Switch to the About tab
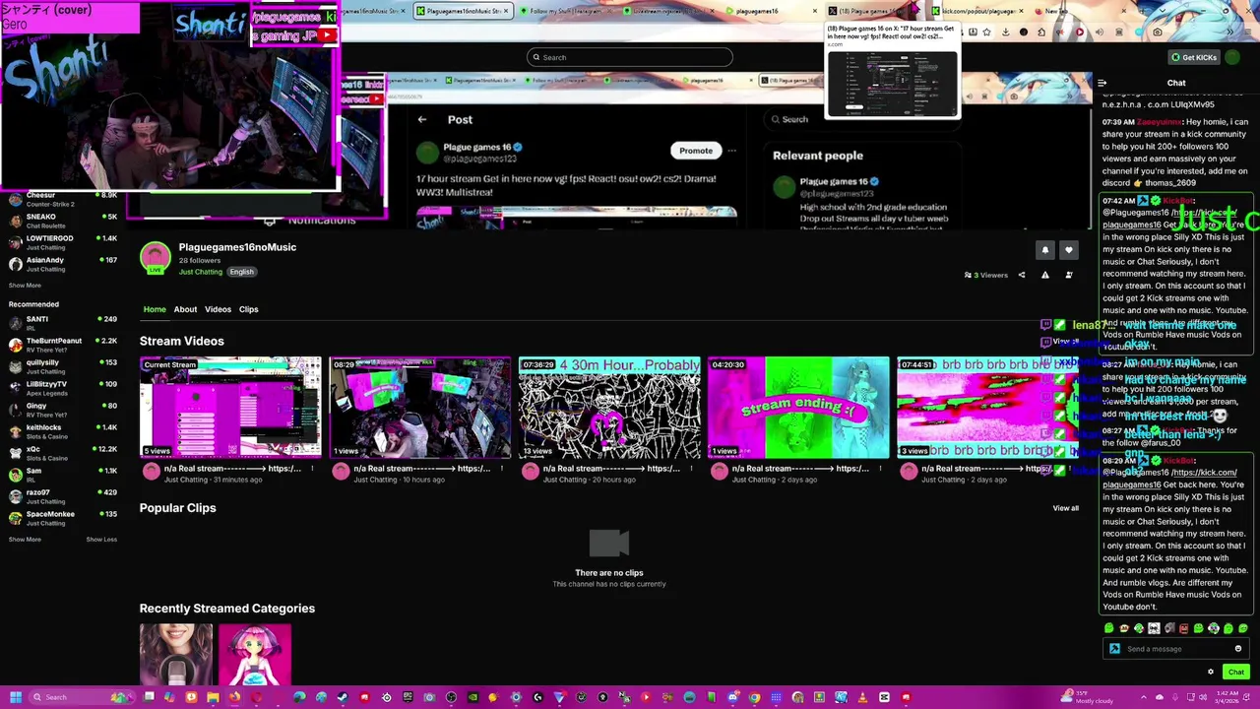 pyautogui.click(x=185, y=309)
